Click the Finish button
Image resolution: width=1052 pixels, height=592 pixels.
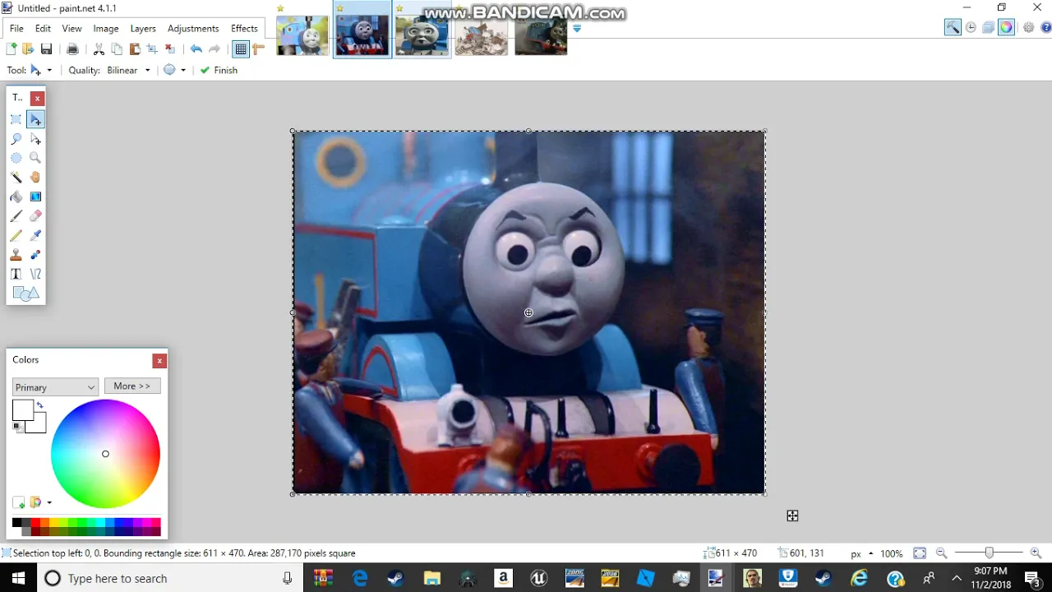(x=219, y=70)
